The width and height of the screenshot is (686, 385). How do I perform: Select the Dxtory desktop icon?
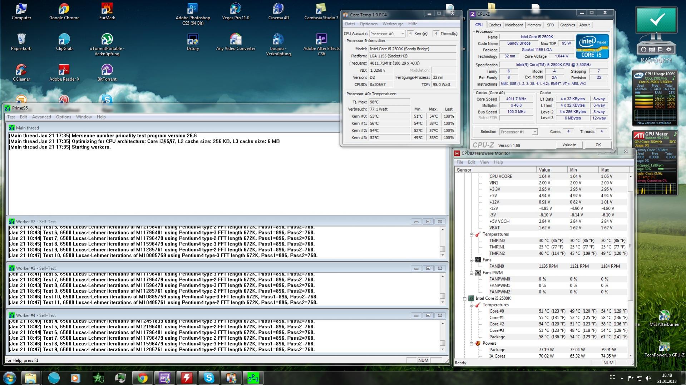coord(193,42)
